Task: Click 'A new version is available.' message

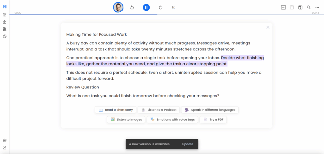Action: pos(150,144)
